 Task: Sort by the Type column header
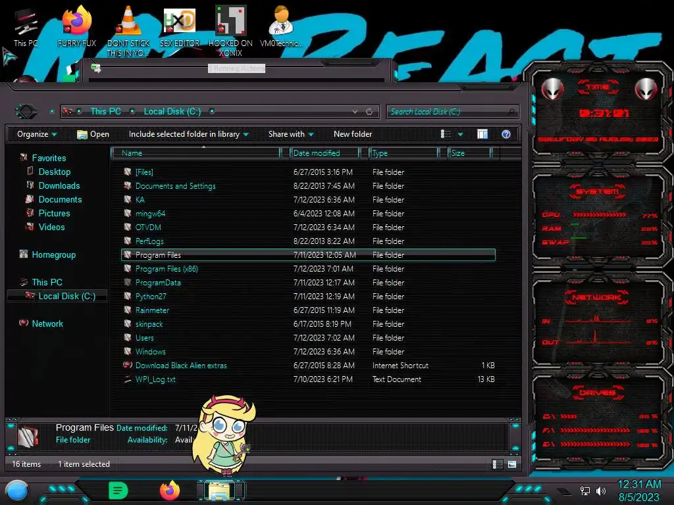[x=403, y=153]
